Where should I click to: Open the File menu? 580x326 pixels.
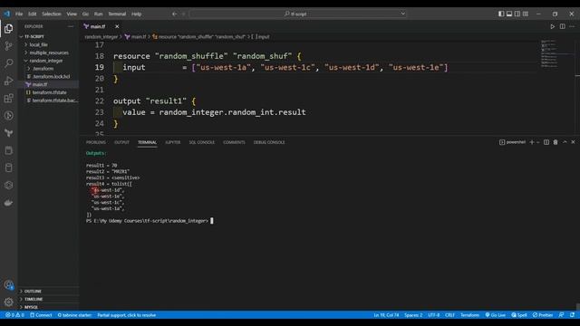click(19, 14)
